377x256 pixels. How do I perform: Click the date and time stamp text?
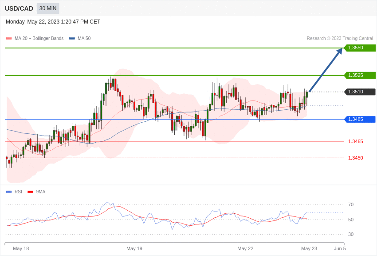pos(53,22)
